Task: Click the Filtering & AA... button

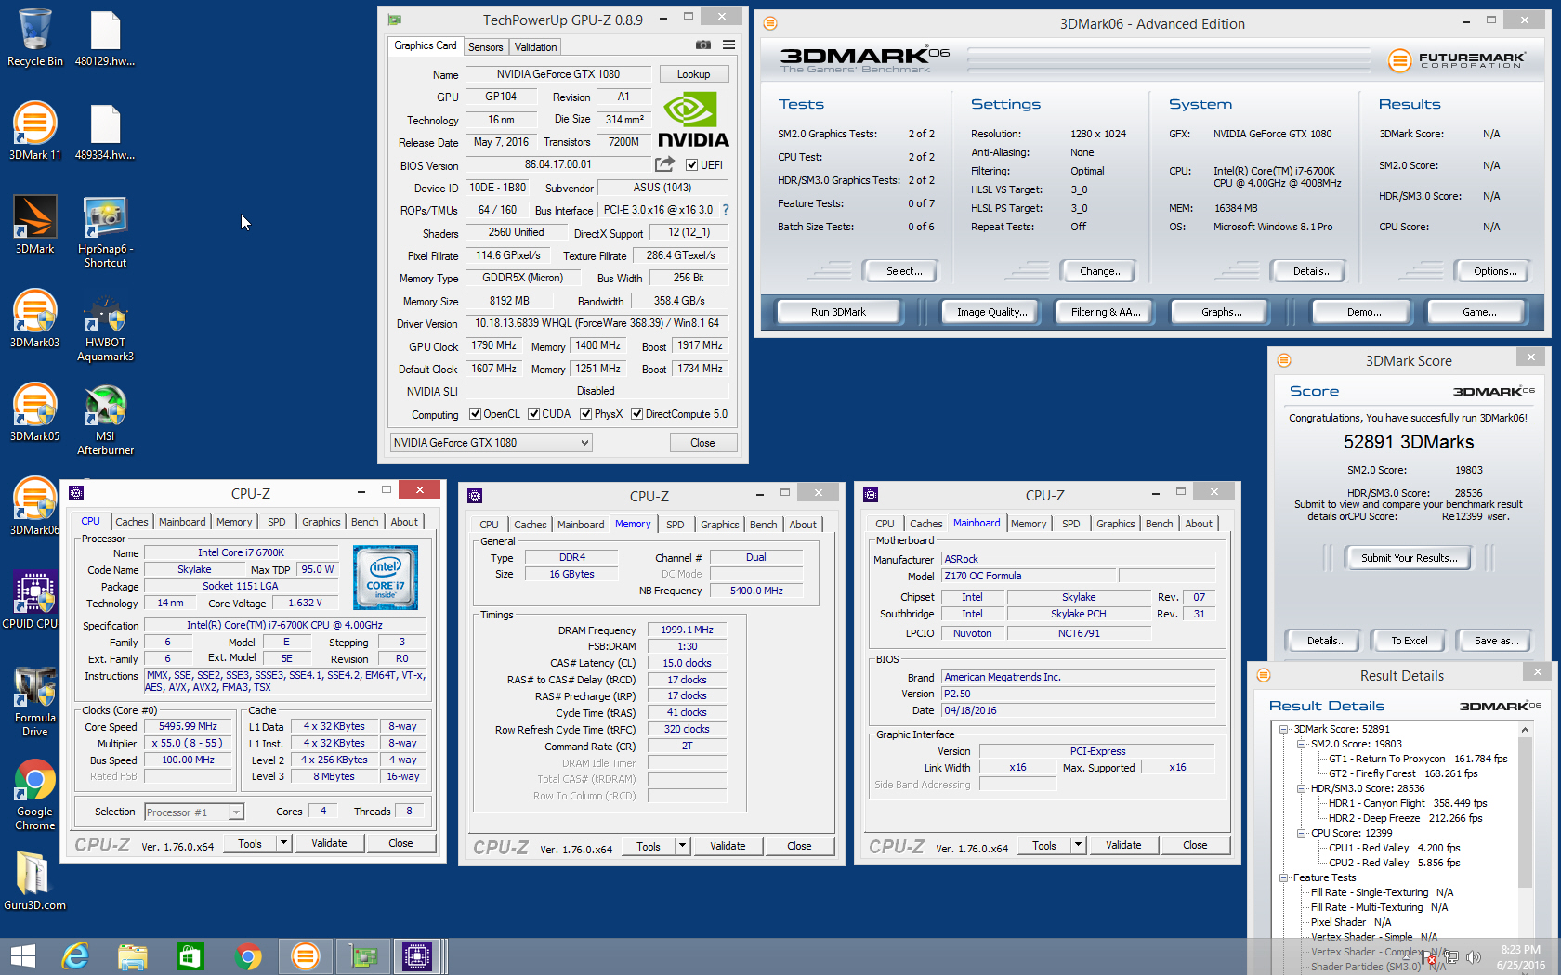Action: [1106, 312]
